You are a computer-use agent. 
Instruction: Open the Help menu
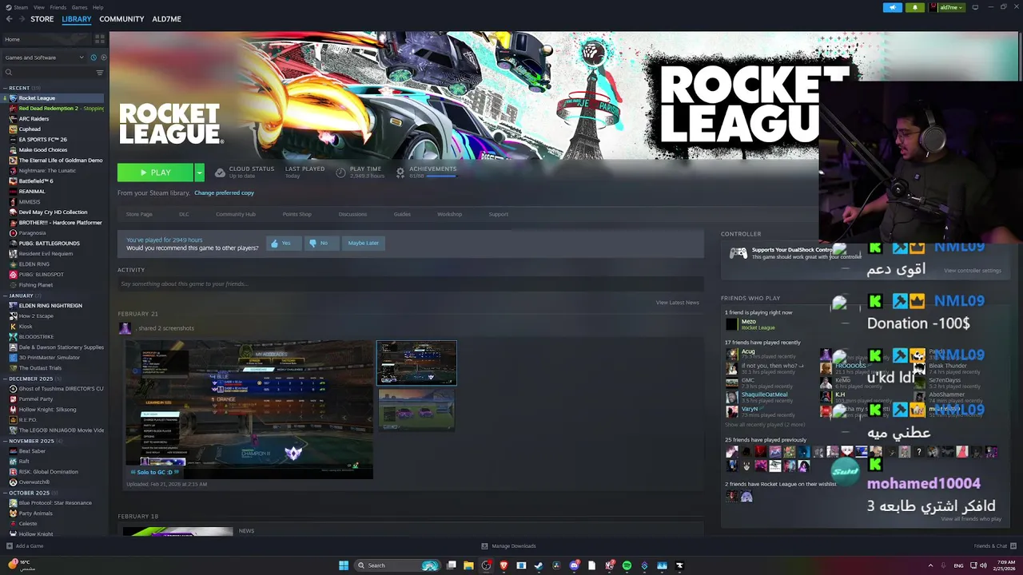pyautogui.click(x=98, y=7)
